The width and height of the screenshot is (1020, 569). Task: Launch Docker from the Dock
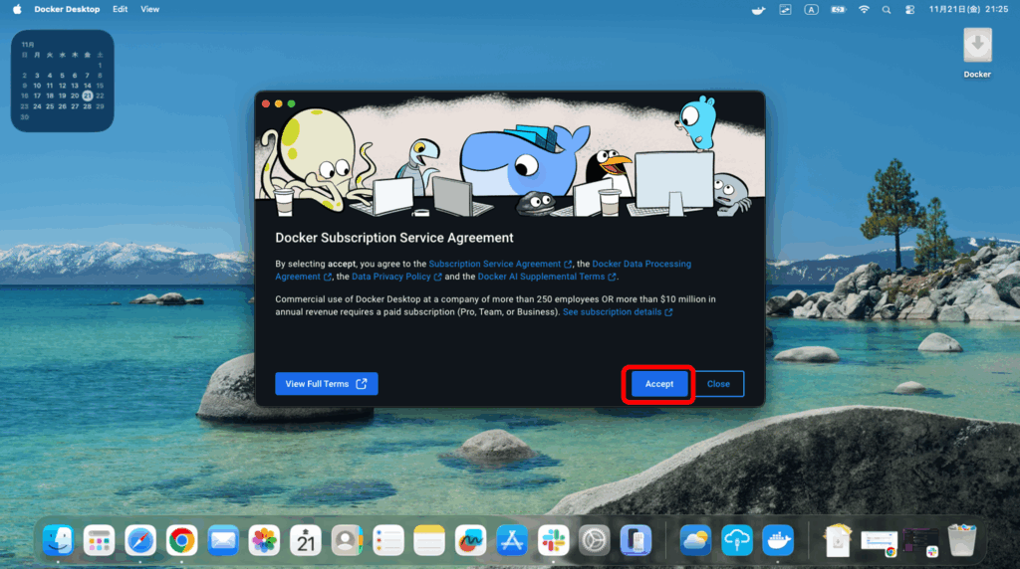point(778,540)
